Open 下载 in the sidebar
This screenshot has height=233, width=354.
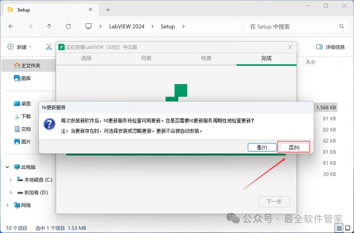(x=22, y=116)
